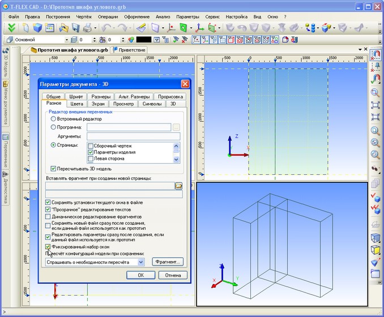
Task: Open dropdown arrow next to workplane icon
Action: pos(163,28)
